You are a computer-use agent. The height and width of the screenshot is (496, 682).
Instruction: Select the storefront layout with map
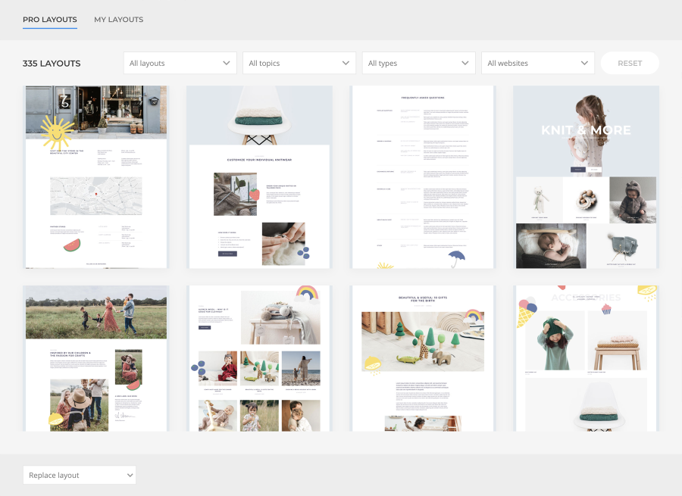(x=96, y=177)
